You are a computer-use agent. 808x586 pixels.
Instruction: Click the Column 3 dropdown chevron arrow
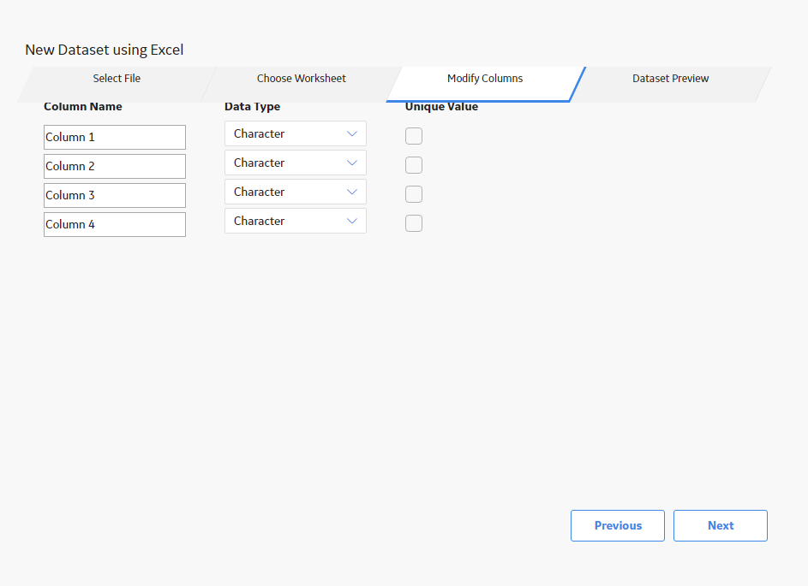point(352,192)
